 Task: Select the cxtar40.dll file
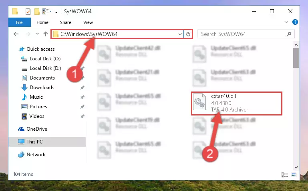tap(237, 103)
